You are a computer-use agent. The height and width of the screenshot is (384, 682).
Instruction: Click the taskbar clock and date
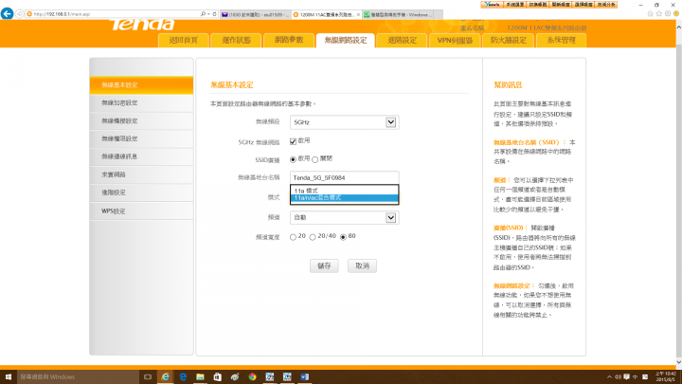[x=666, y=376]
